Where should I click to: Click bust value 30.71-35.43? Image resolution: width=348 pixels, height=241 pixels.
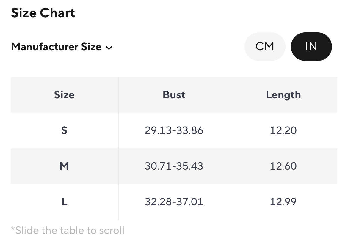pyautogui.click(x=174, y=166)
